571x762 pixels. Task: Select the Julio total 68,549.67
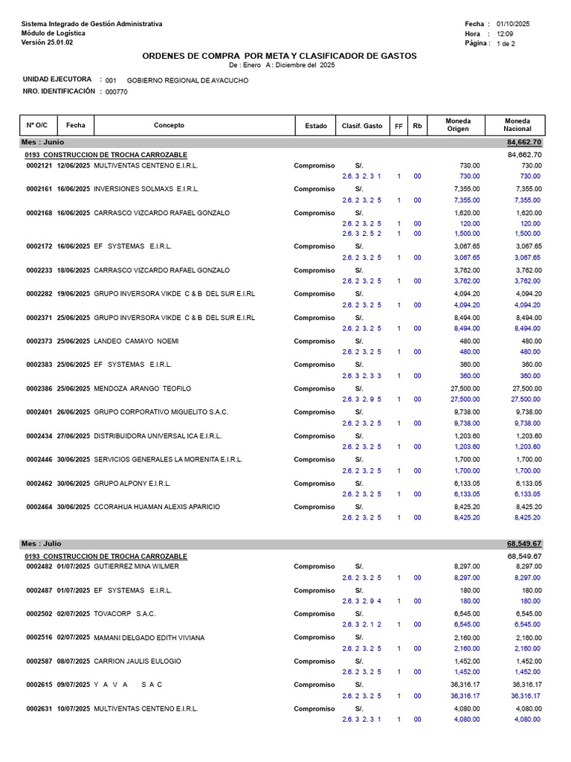524,544
